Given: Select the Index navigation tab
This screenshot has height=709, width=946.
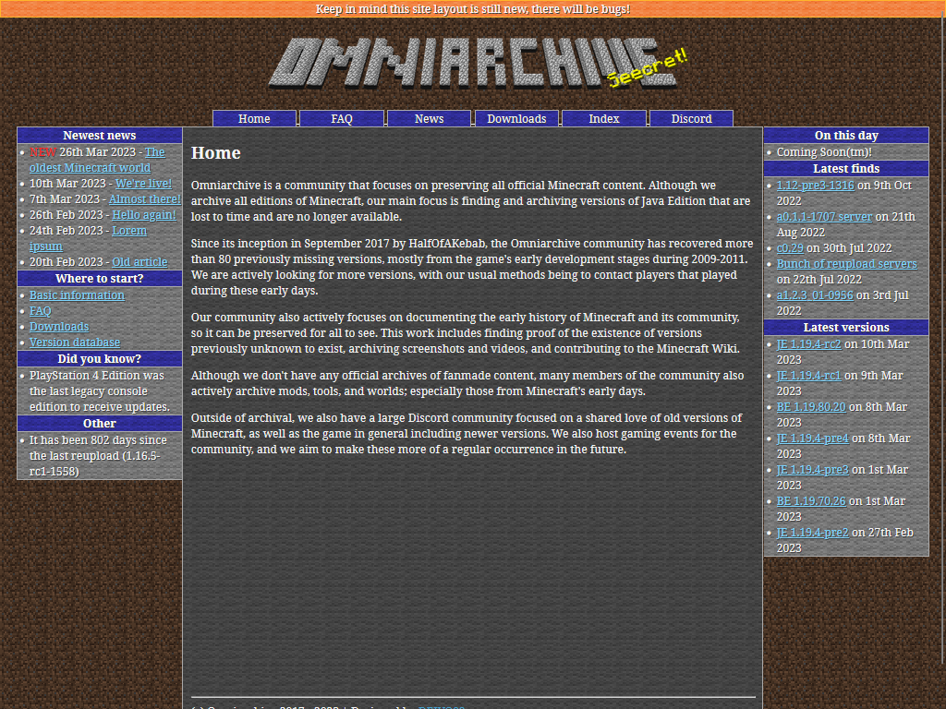Looking at the screenshot, I should tap(604, 118).
